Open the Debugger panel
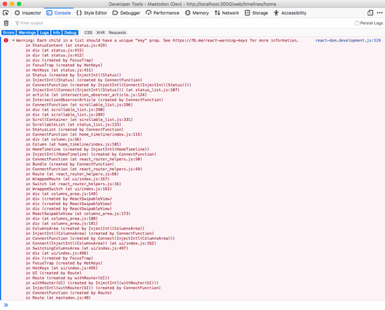The image size is (385, 310). coord(126,13)
